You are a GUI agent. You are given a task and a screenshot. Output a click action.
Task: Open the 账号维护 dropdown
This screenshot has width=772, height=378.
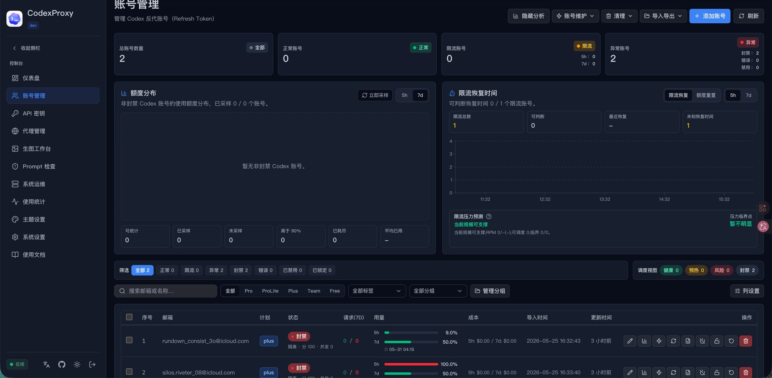[575, 16]
